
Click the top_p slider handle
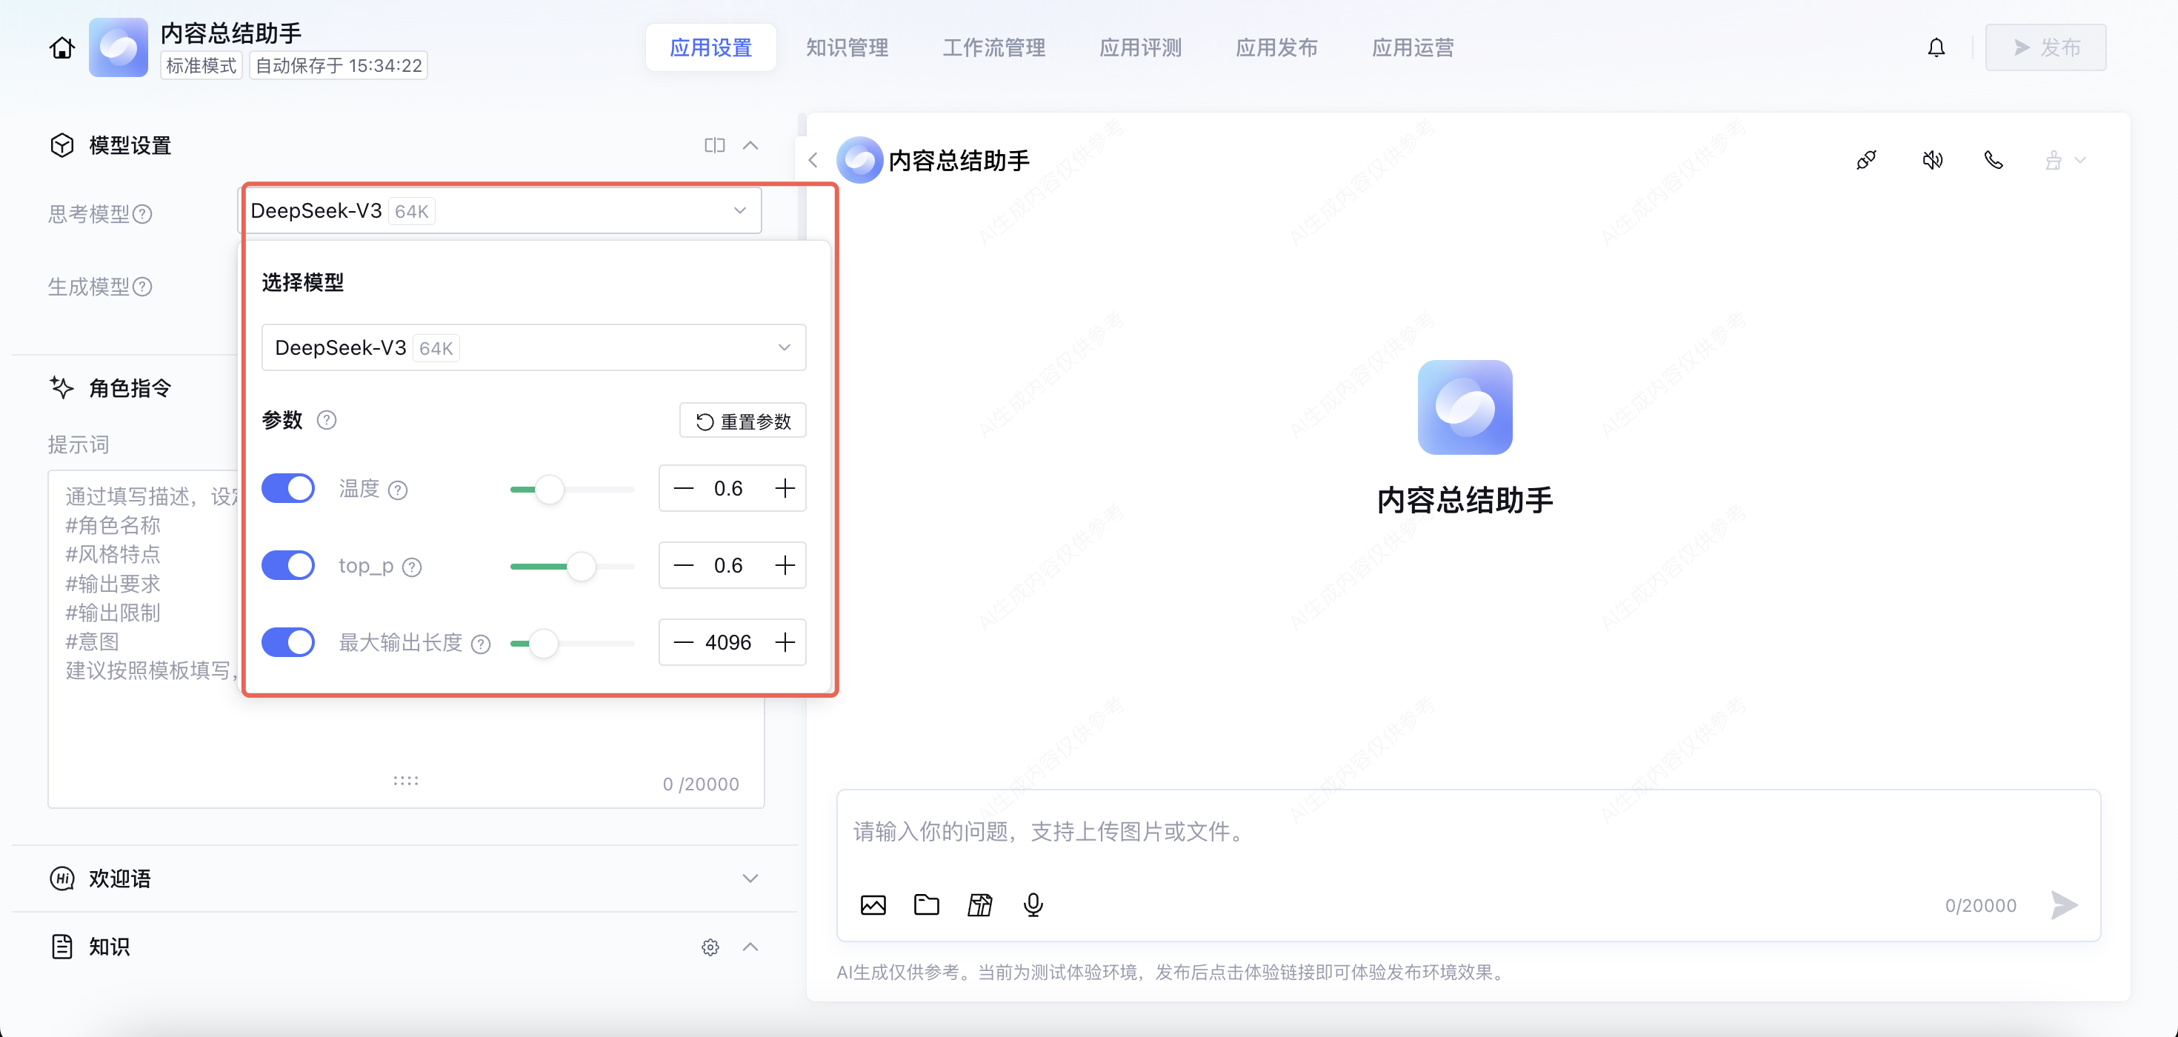(x=581, y=566)
